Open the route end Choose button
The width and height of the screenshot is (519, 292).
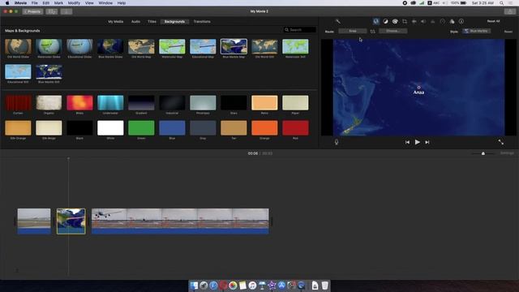(x=392, y=31)
